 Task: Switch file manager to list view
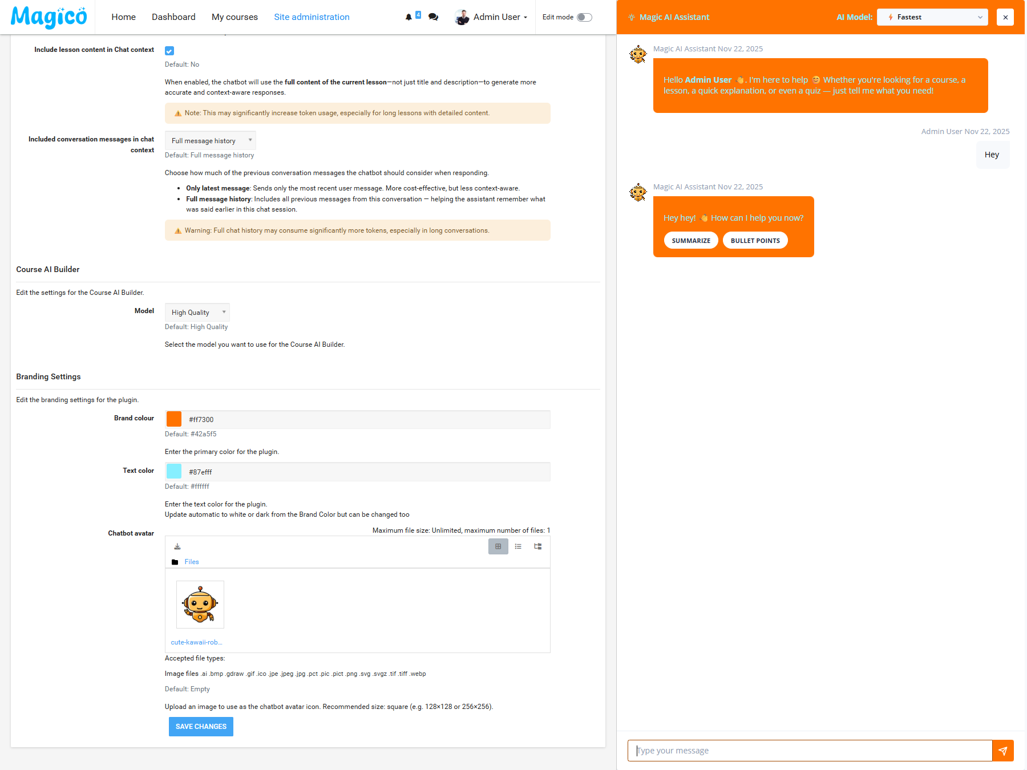coord(518,546)
